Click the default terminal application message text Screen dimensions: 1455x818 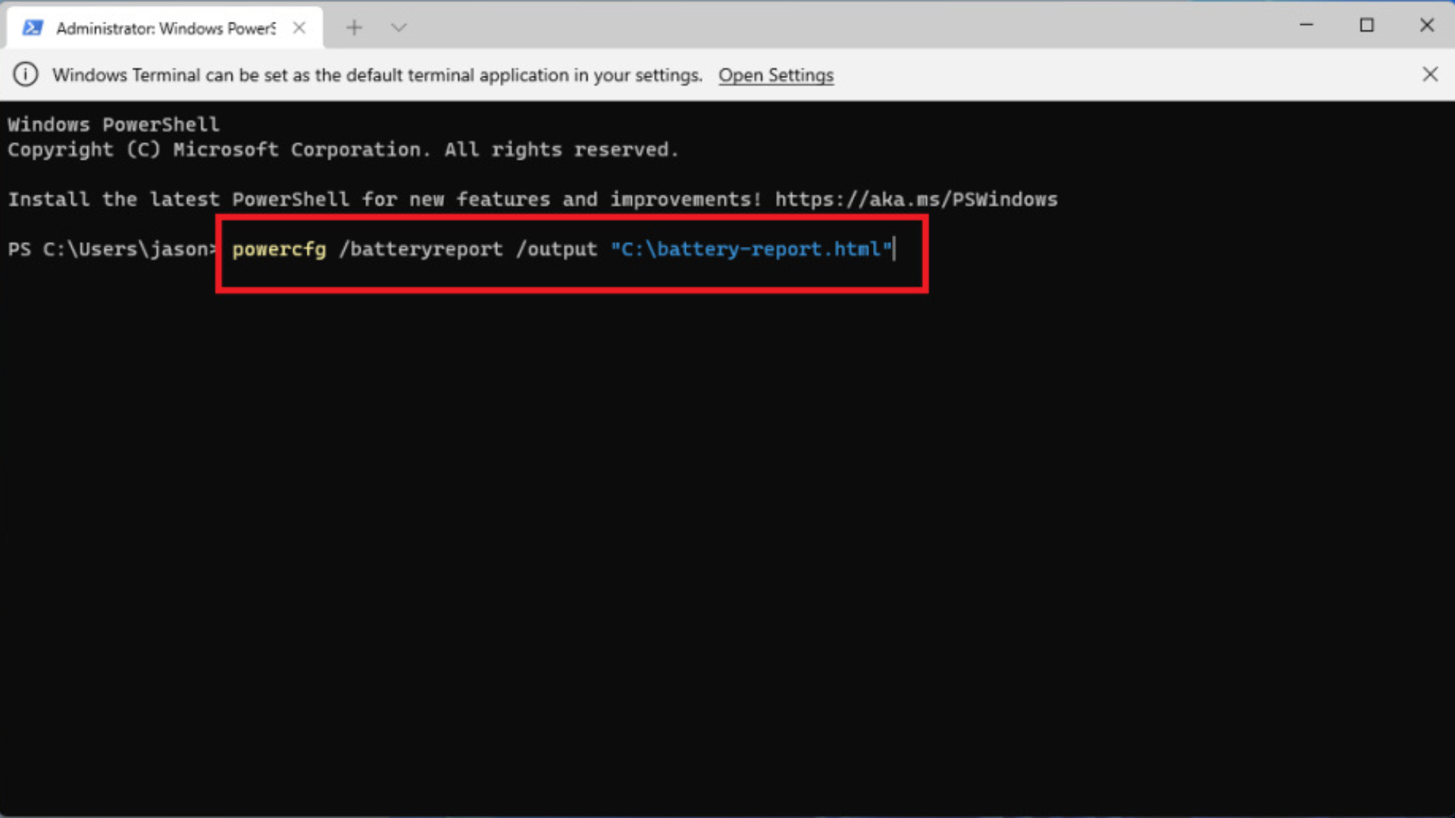point(377,75)
